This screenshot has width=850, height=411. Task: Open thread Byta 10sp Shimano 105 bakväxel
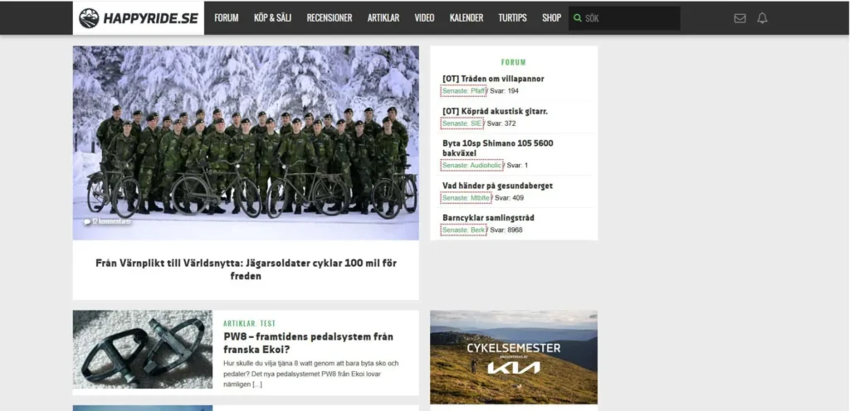coord(497,148)
